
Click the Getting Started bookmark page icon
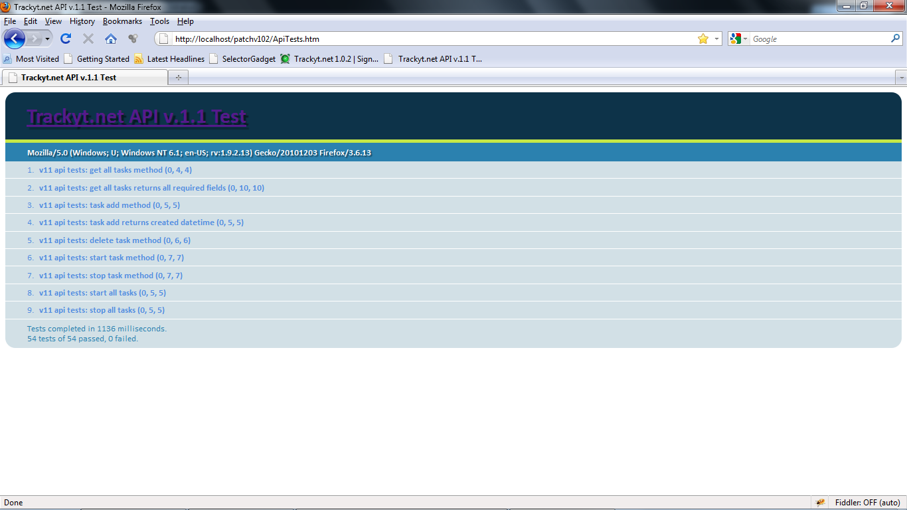pos(68,58)
